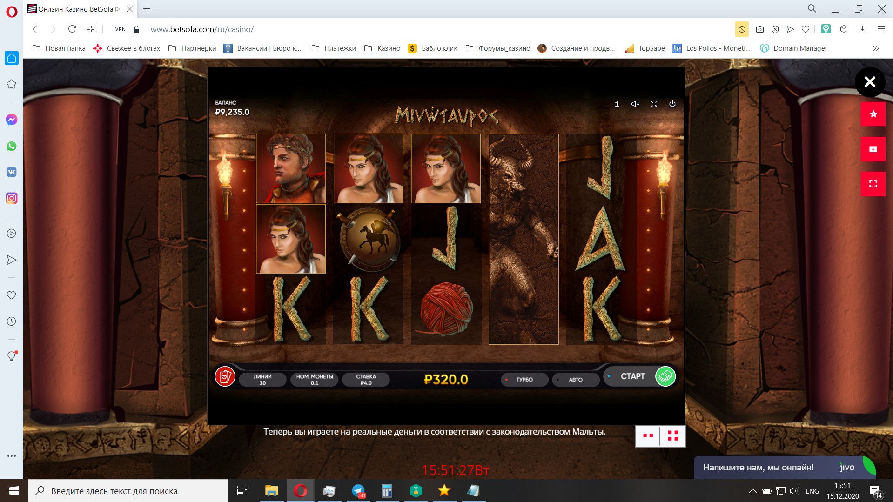Close the game overlay with X
This screenshot has width=893, height=502.
pyautogui.click(x=870, y=82)
